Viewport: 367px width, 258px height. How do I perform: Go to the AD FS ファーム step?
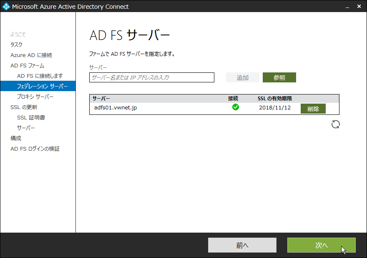click(x=27, y=66)
